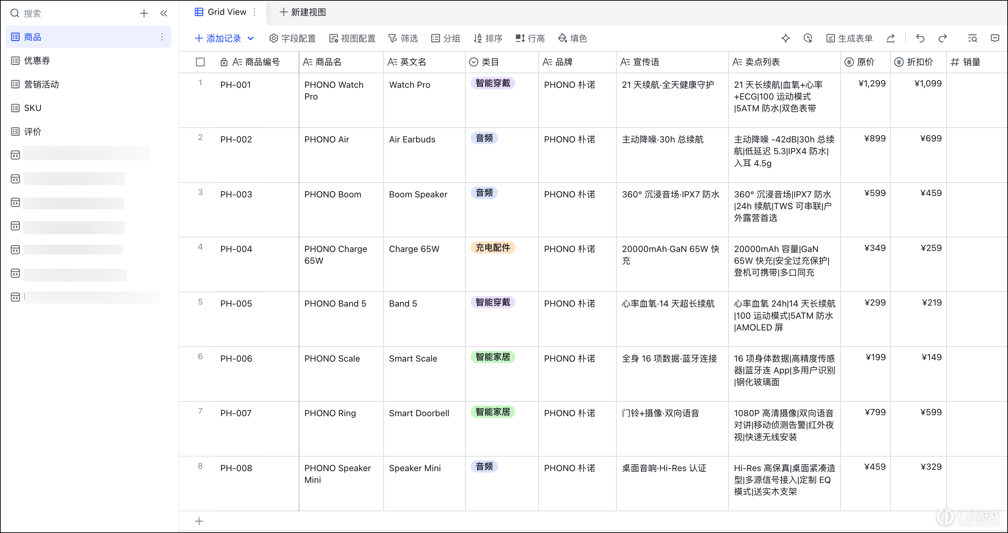Open the 优惠券 table in sidebar

[89, 60]
